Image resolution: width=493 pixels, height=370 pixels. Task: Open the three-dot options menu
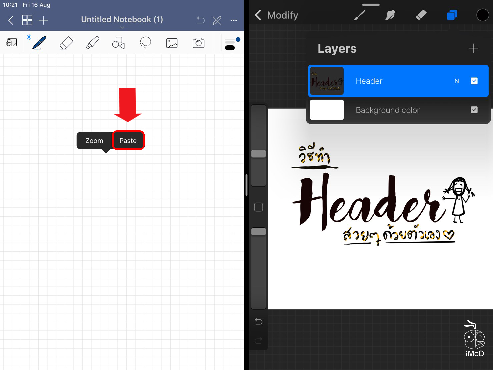(x=234, y=20)
